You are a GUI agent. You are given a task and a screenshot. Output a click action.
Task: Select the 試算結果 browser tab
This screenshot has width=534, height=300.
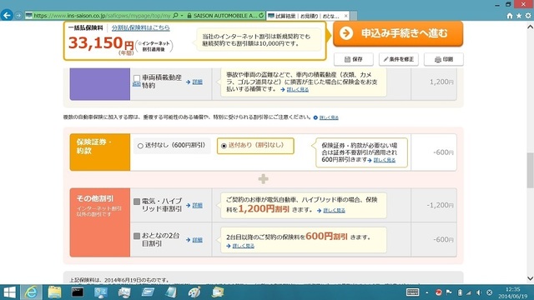(307, 16)
